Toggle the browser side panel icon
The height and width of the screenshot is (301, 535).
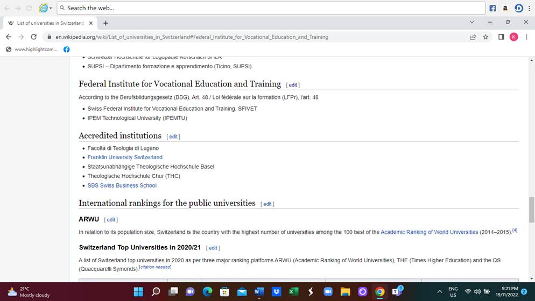coord(501,37)
